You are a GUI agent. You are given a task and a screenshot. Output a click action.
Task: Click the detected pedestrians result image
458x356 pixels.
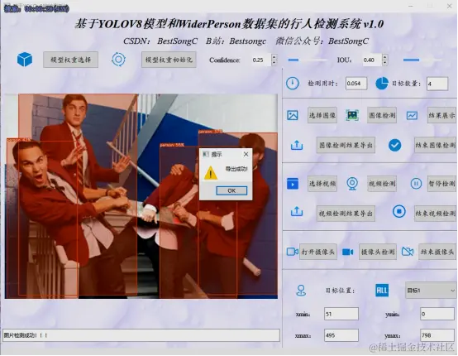tap(141, 196)
